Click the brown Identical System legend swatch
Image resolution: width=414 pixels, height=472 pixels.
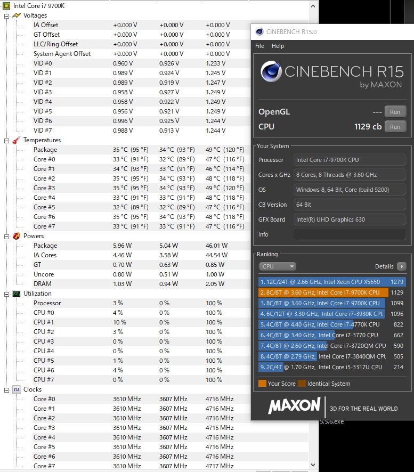302,384
